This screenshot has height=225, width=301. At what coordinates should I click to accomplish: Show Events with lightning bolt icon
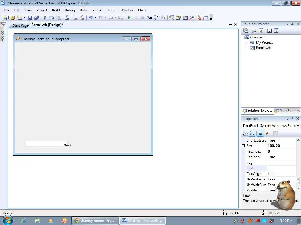267,133
